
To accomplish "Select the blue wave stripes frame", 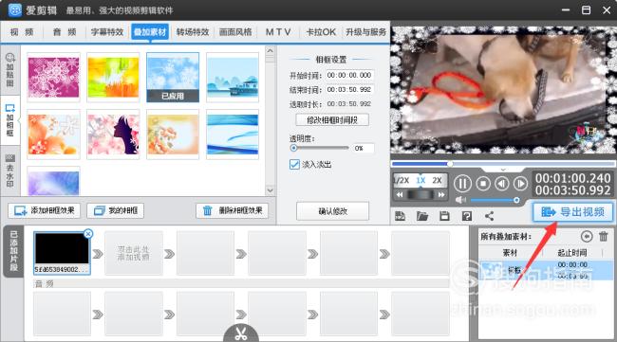I will (x=233, y=135).
